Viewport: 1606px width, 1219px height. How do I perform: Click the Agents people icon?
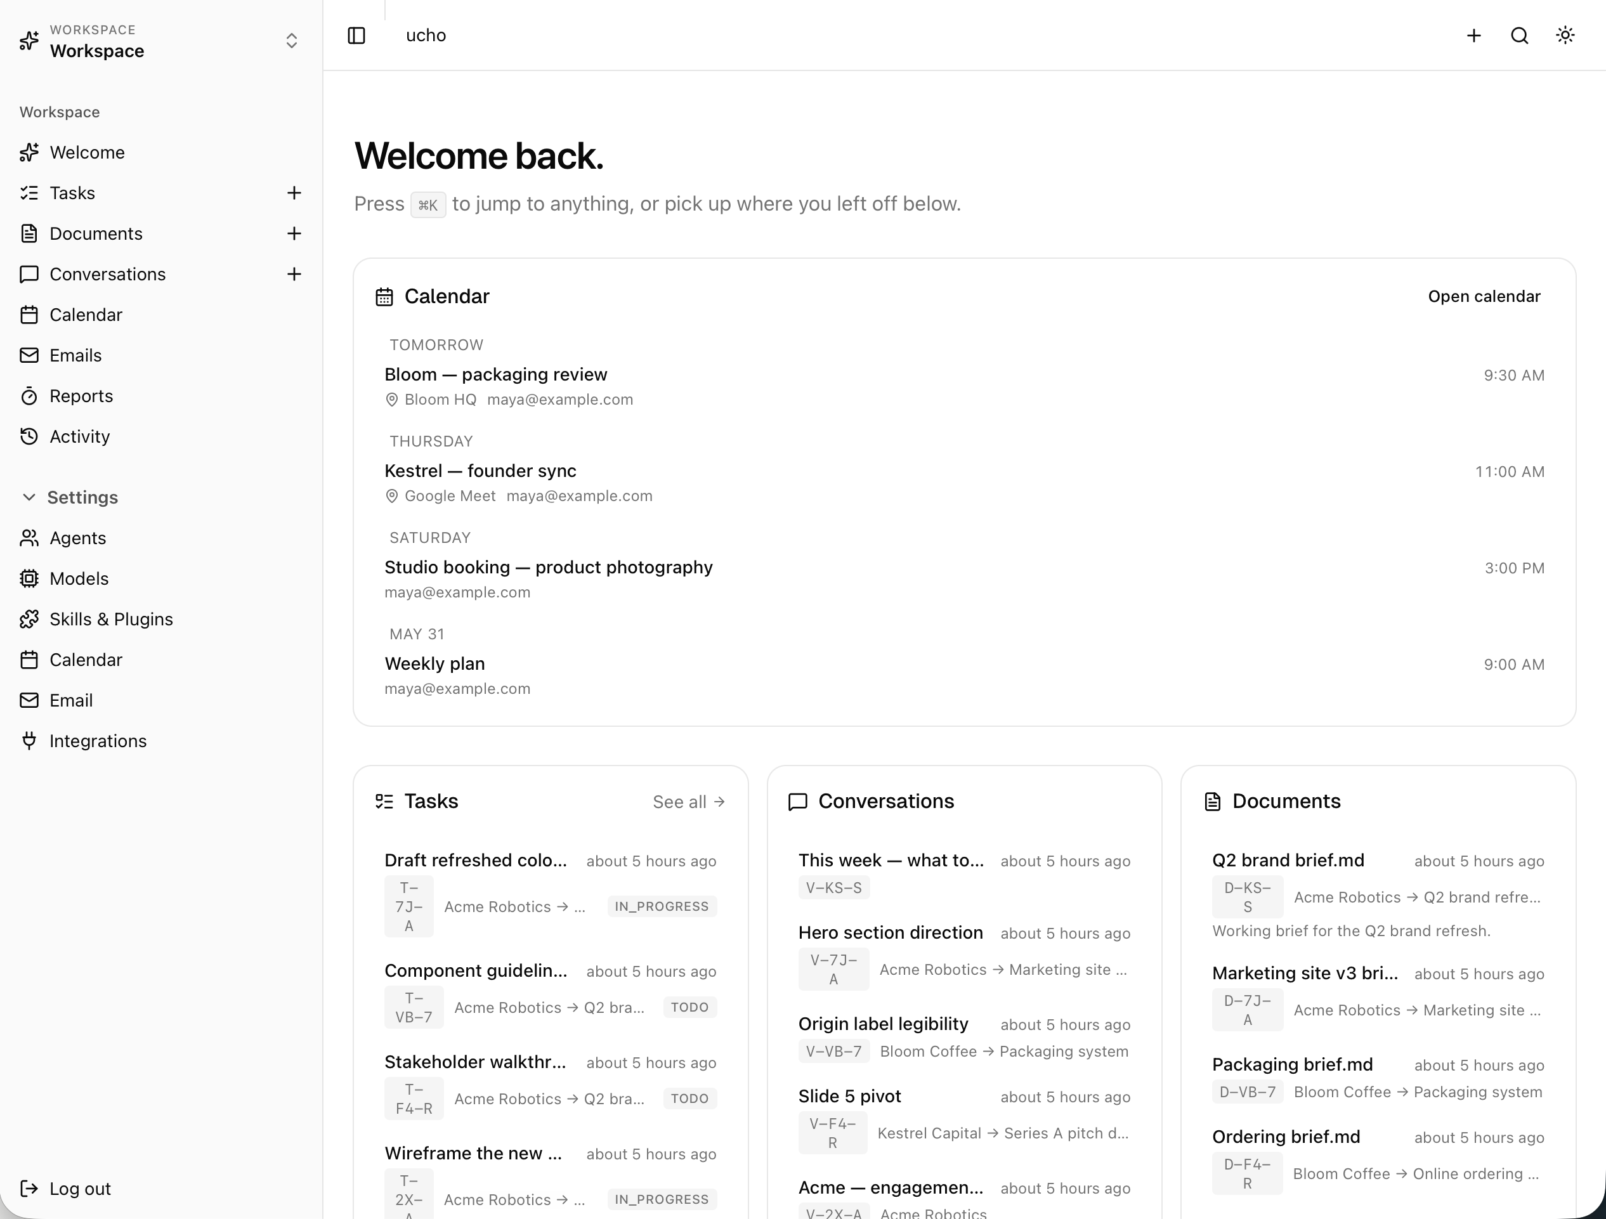tap(29, 538)
